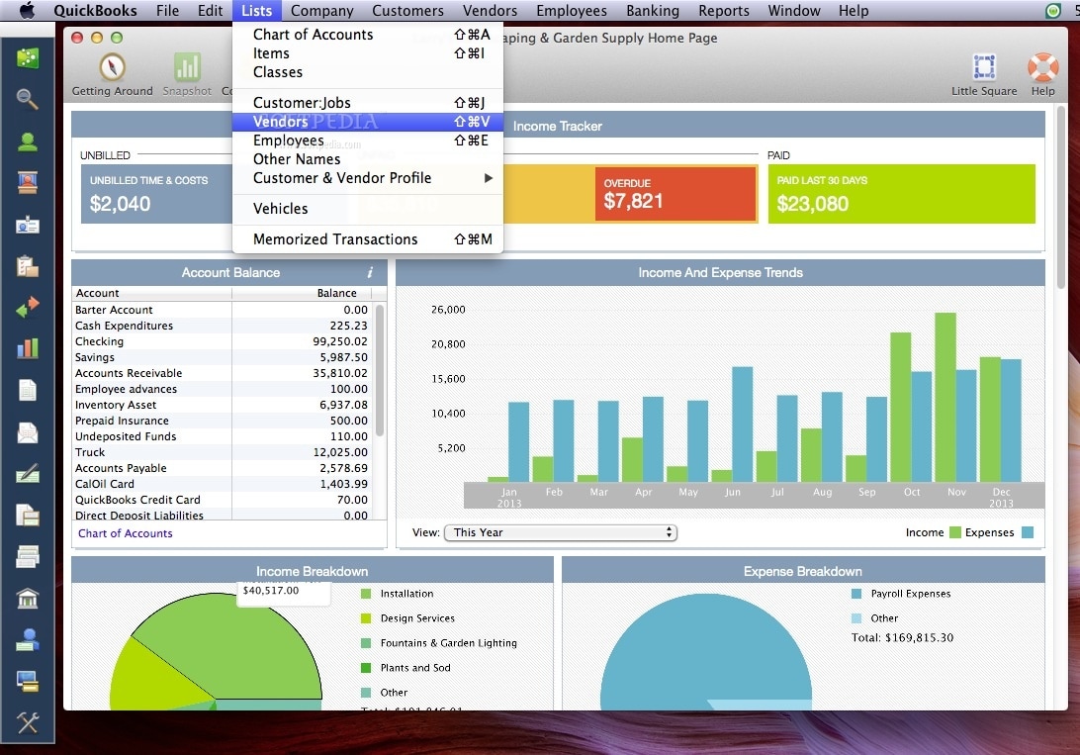Click the blank spreadsheet document sidebar icon

28,391
